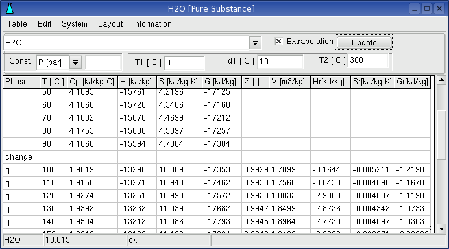Toggle the Extrapolation checkbox
The image size is (449, 249).
(278, 41)
